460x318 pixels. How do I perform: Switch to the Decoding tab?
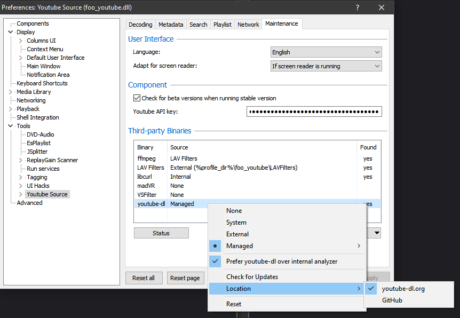tap(140, 25)
